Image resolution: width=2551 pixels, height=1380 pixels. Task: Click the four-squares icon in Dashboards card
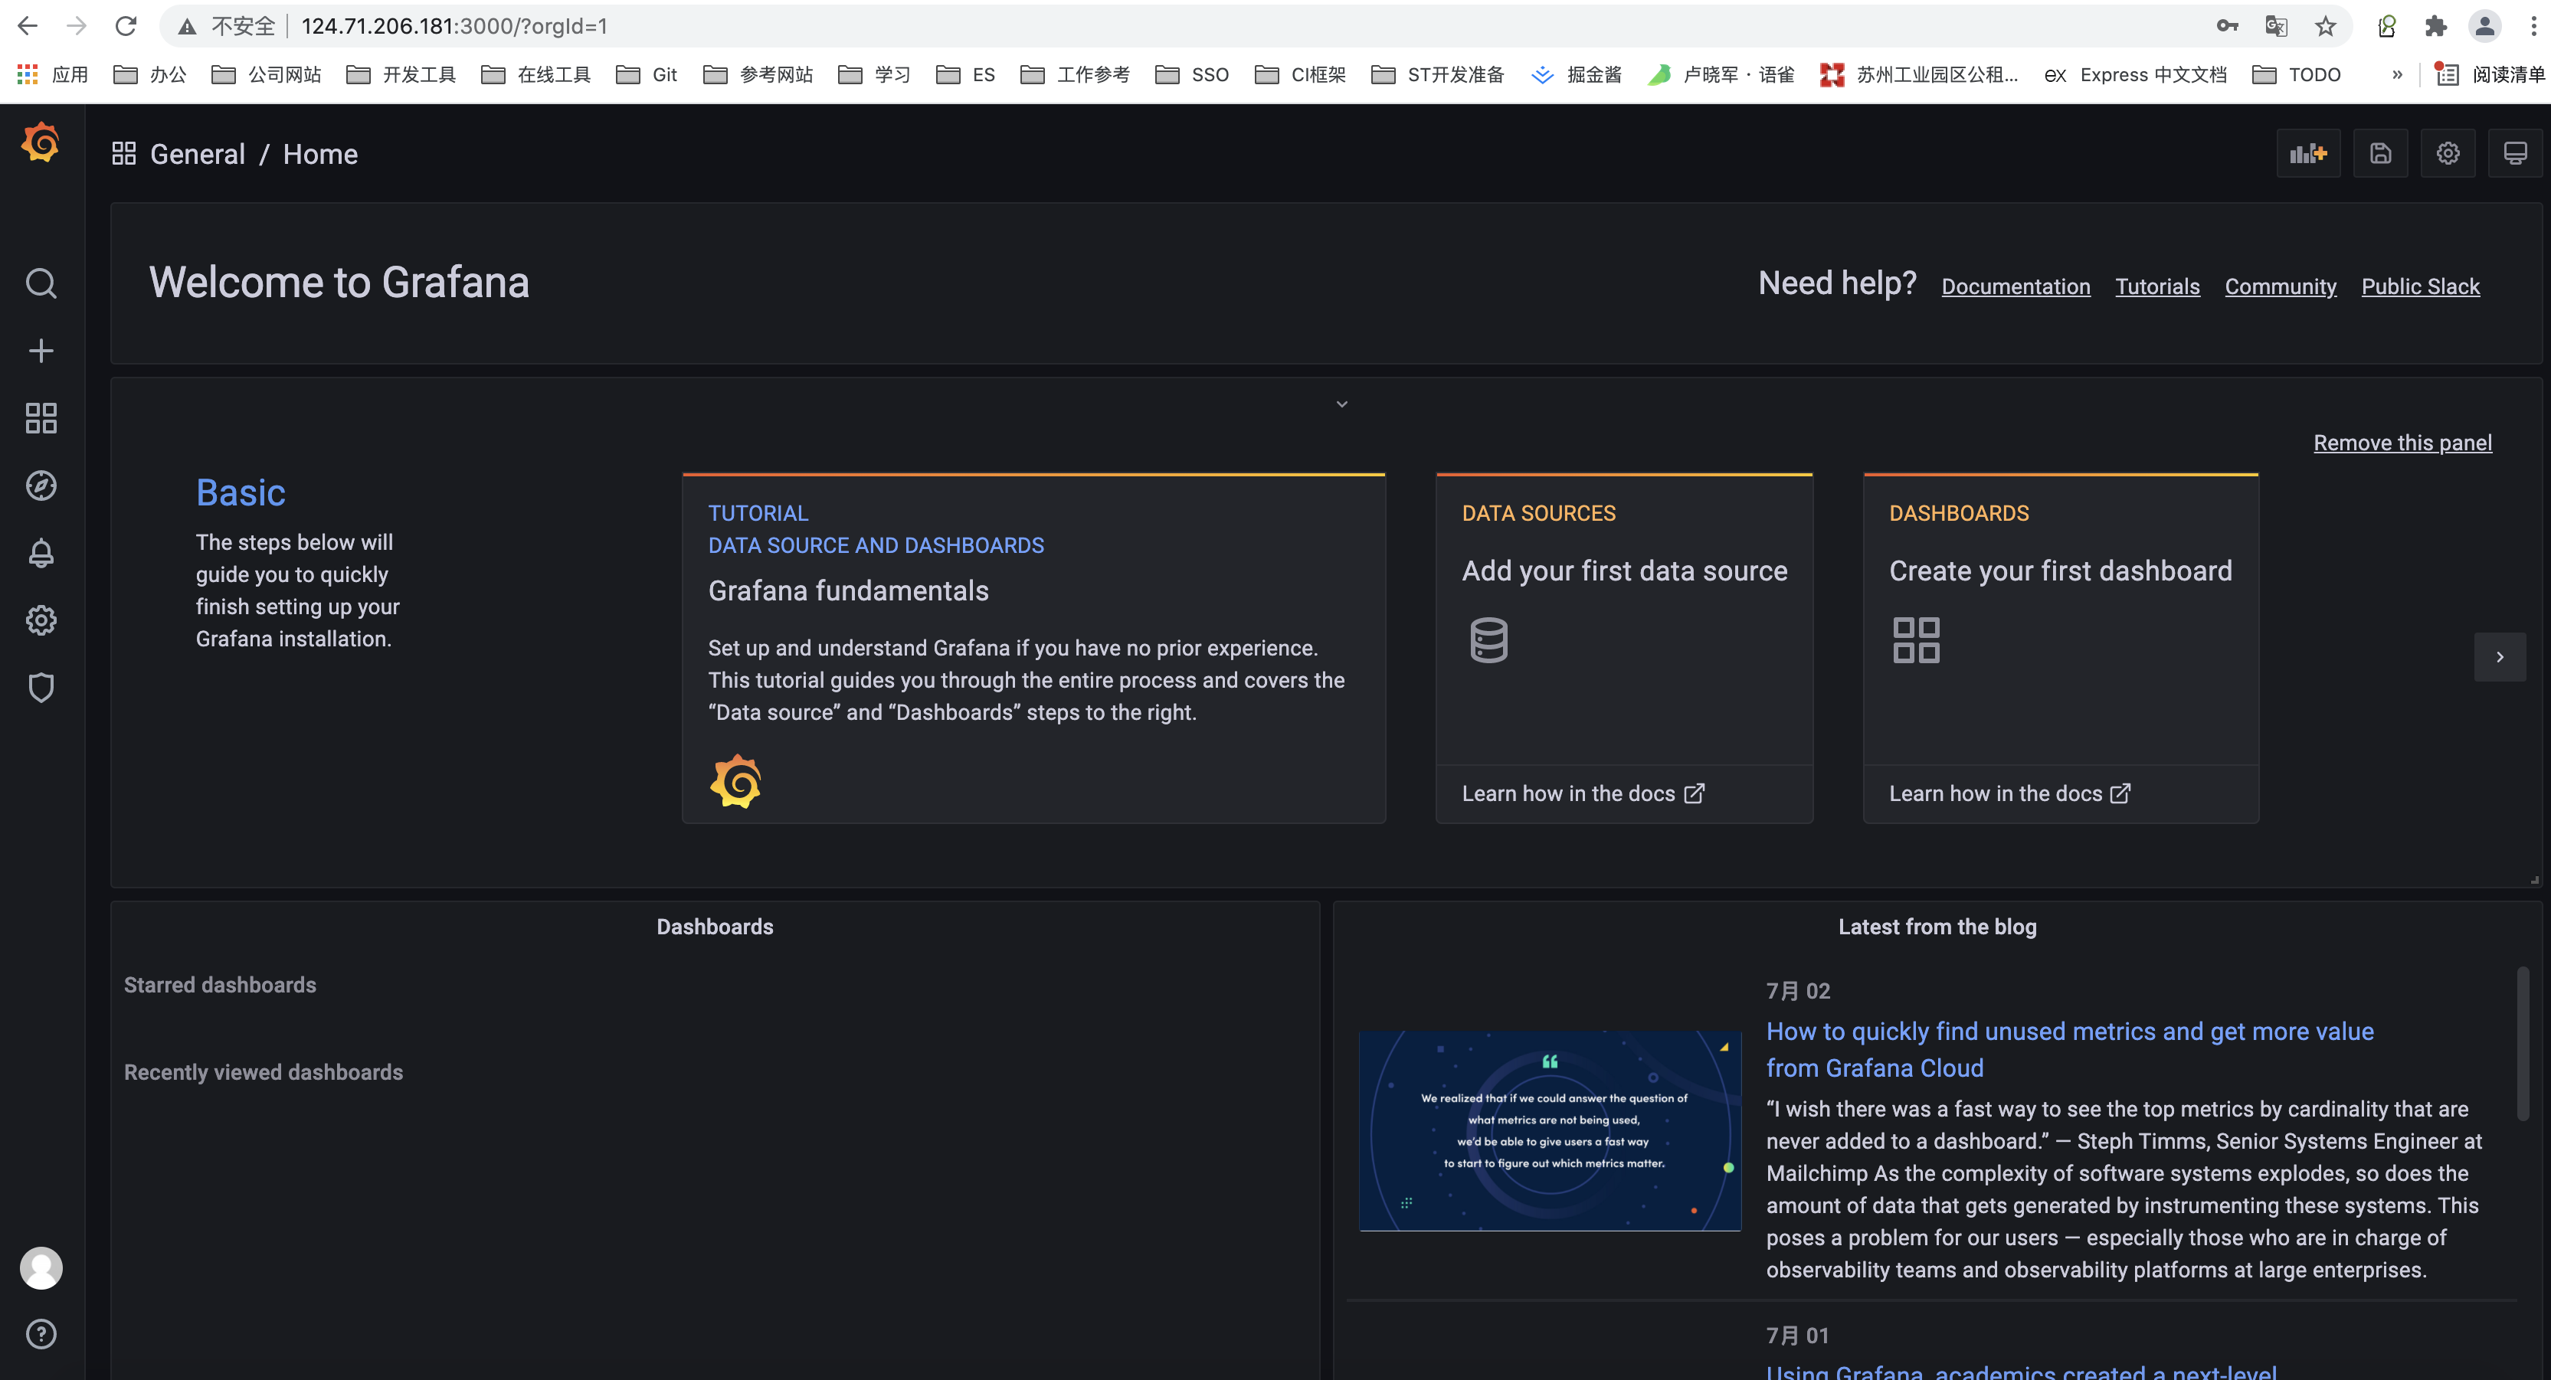click(1916, 640)
